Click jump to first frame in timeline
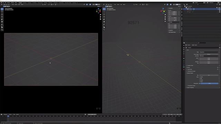Viewport: 221px width, 124px height. pyautogui.click(x=88, y=114)
